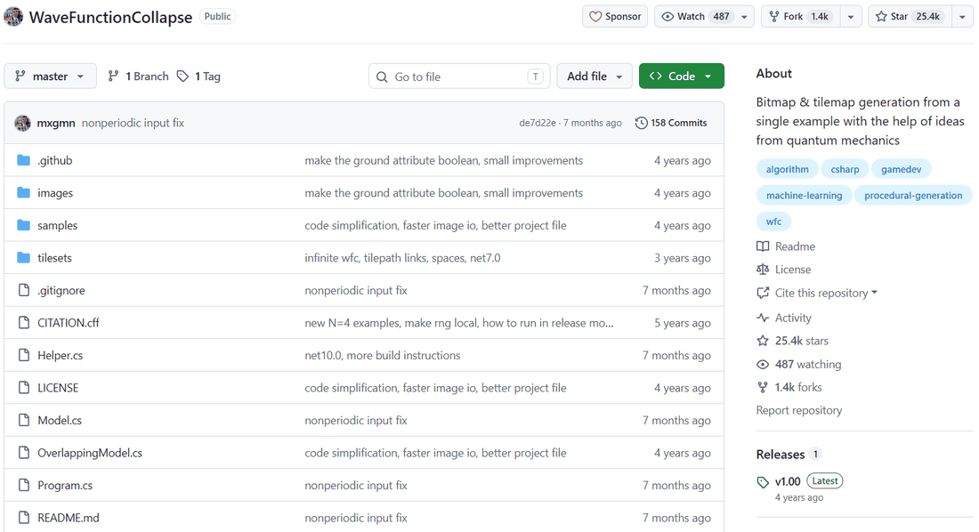Open the samples folder name
The image size is (979, 532).
[x=58, y=225]
